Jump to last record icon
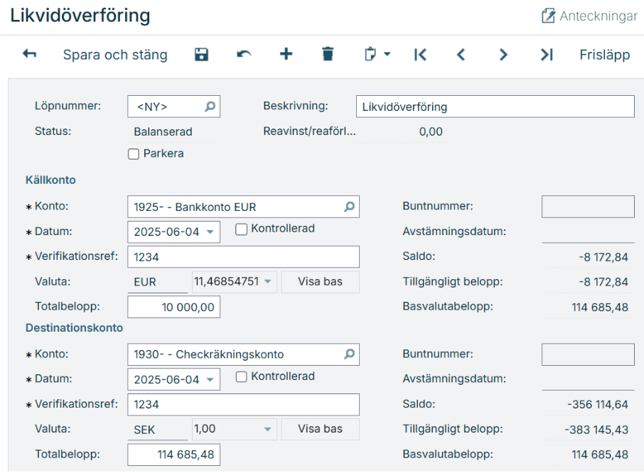 tap(546, 55)
